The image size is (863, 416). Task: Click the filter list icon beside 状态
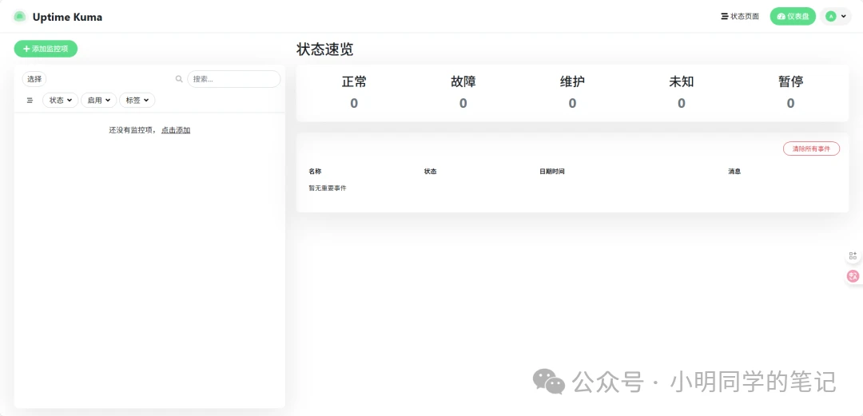point(30,101)
